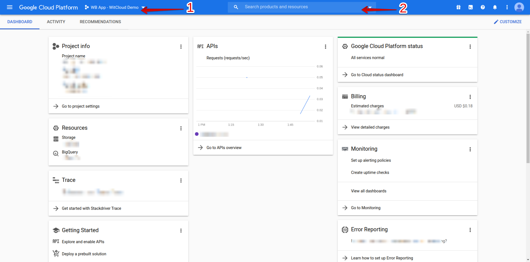The width and height of the screenshot is (530, 262).
Task: Click the Project info card icon
Action: (56, 46)
